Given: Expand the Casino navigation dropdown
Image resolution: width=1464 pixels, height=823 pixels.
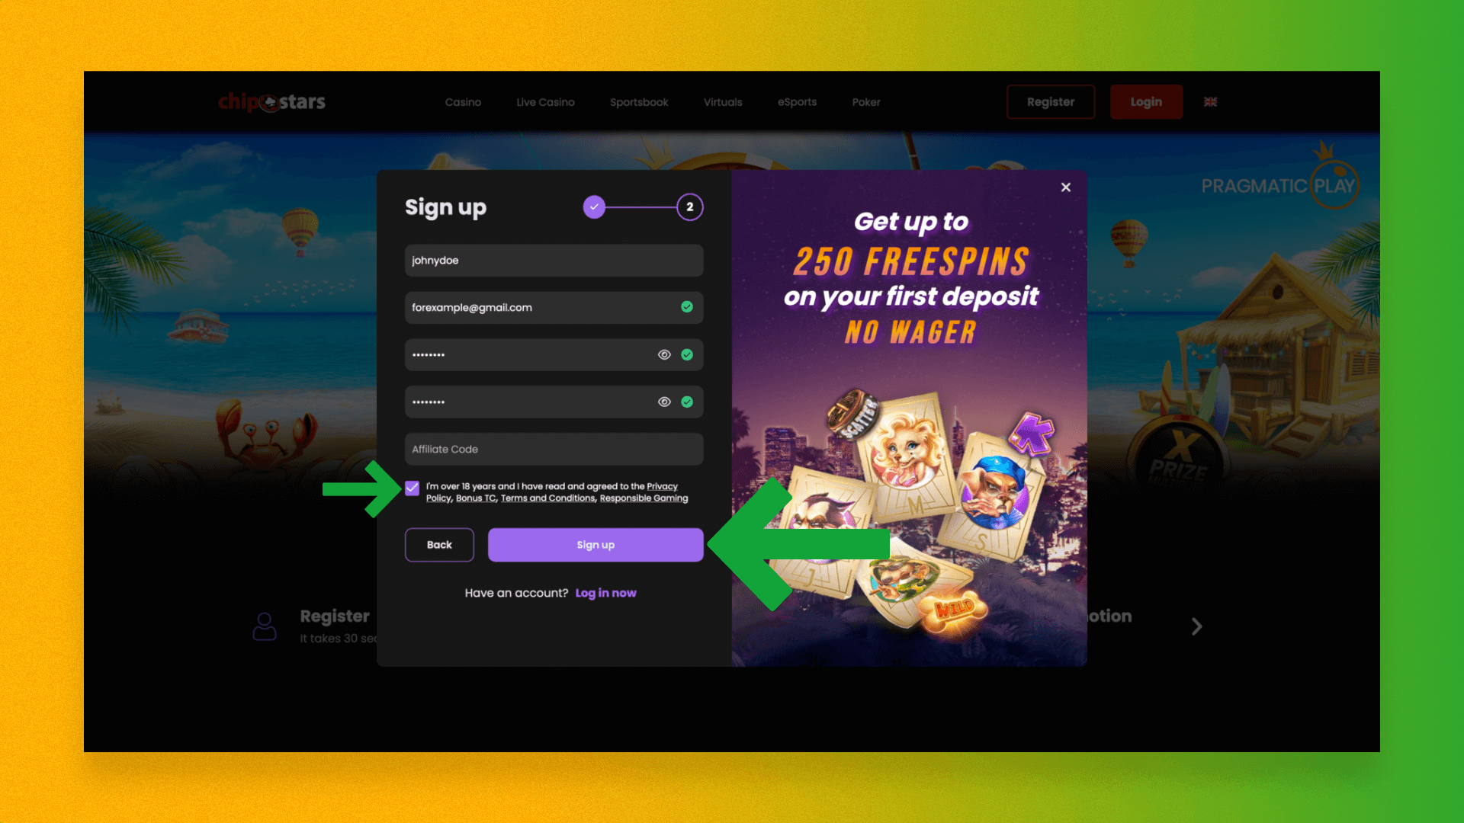Looking at the screenshot, I should [x=464, y=101].
